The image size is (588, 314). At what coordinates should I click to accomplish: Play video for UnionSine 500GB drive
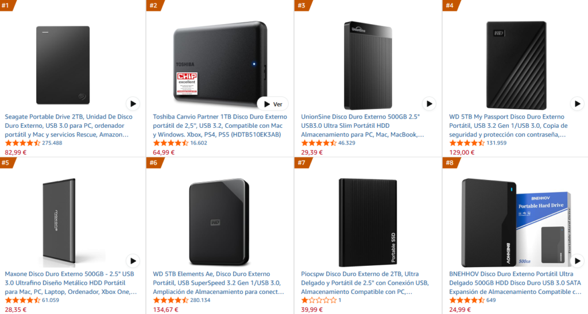point(429,104)
